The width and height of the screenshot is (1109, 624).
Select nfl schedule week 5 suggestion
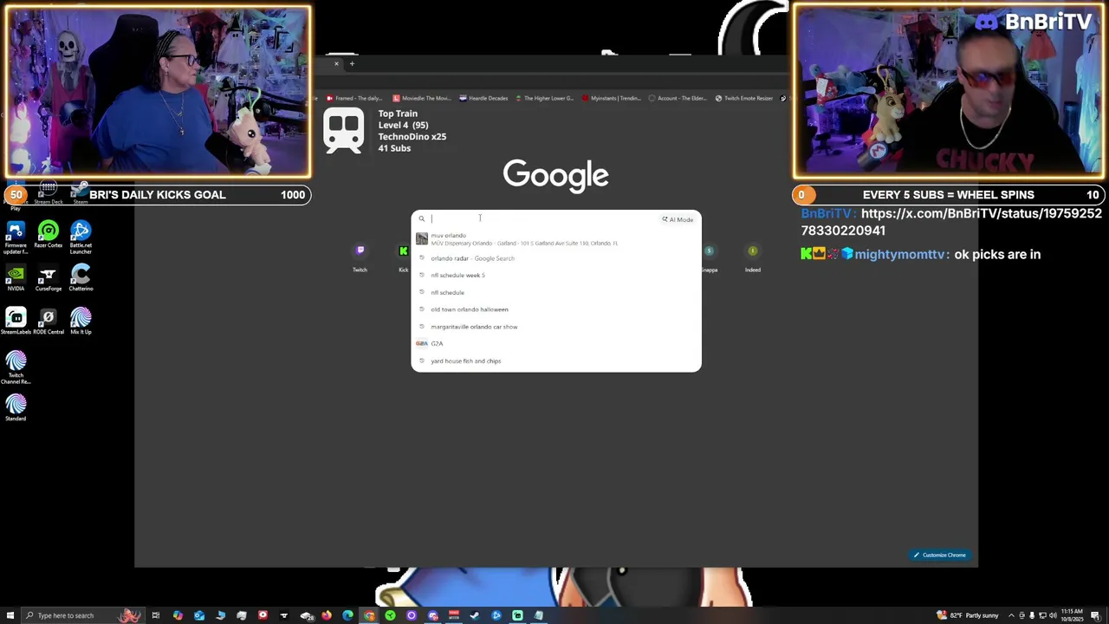tap(556, 276)
